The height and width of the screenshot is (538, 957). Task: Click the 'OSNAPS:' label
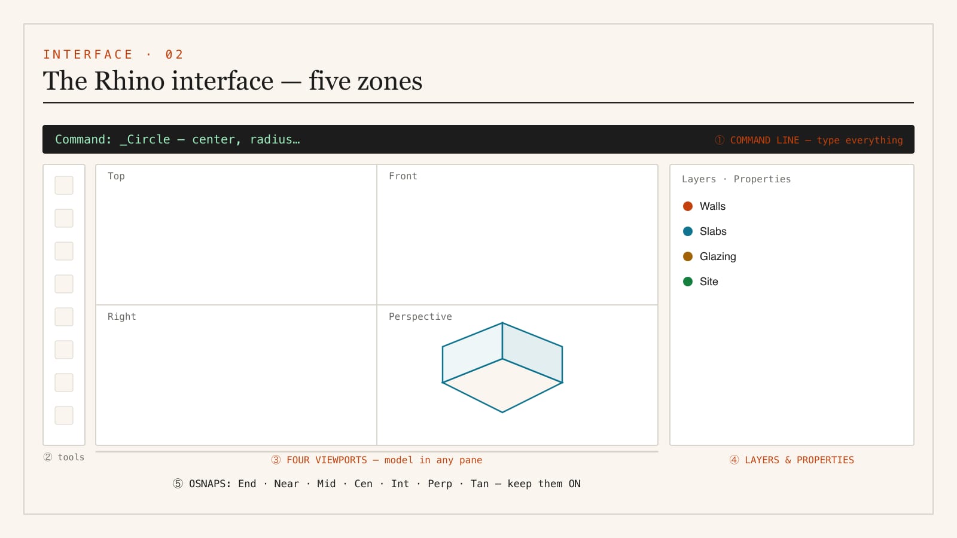tap(210, 484)
